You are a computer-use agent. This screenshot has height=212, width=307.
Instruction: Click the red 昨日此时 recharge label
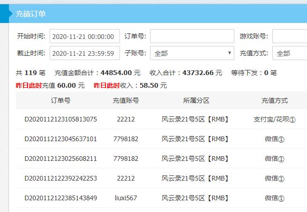(x=29, y=86)
